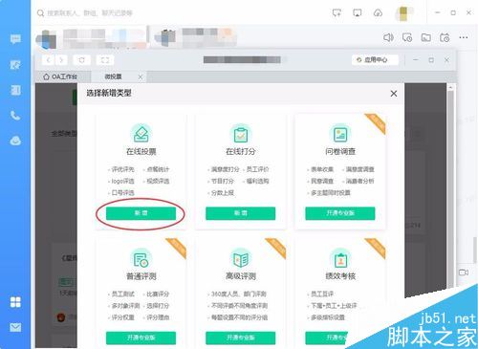Open the messages icon in left sidebar
This screenshot has height=349, width=478.
point(15,39)
